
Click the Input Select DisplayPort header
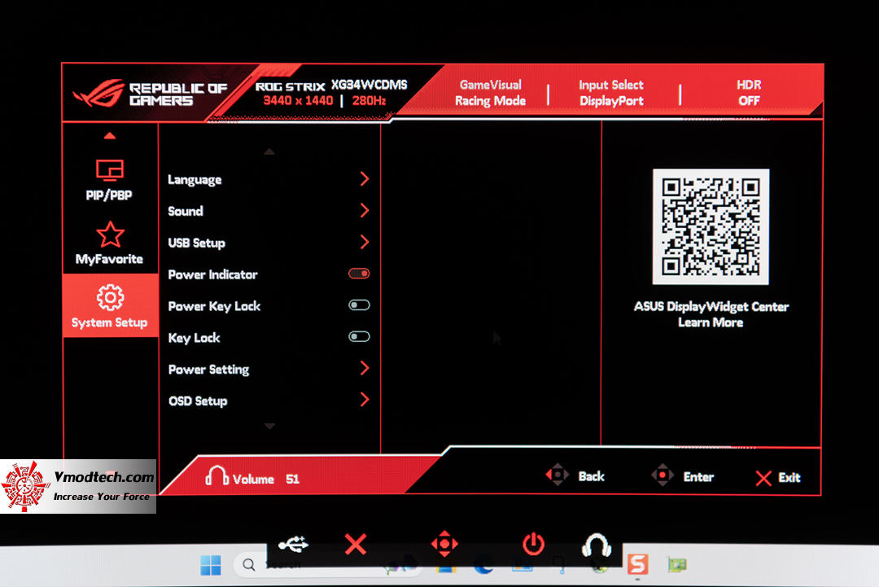point(611,93)
